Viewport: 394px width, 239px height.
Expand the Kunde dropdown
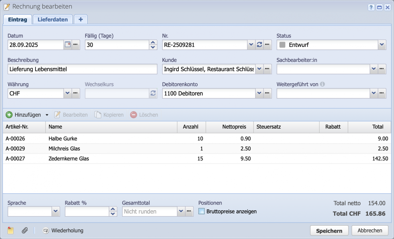tap(259, 69)
